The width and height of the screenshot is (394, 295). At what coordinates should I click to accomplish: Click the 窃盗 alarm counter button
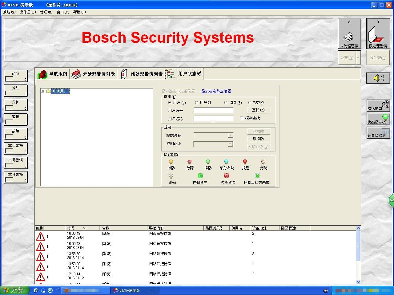(x=16, y=76)
